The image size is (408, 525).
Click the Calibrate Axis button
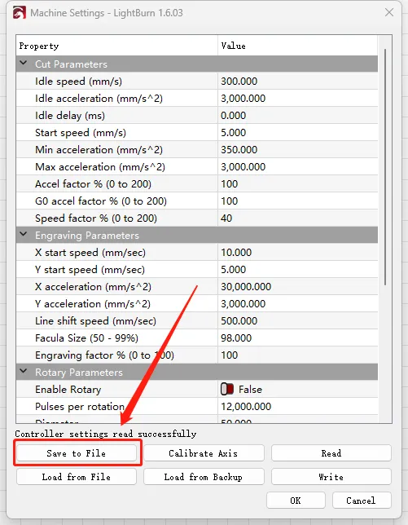click(x=204, y=453)
